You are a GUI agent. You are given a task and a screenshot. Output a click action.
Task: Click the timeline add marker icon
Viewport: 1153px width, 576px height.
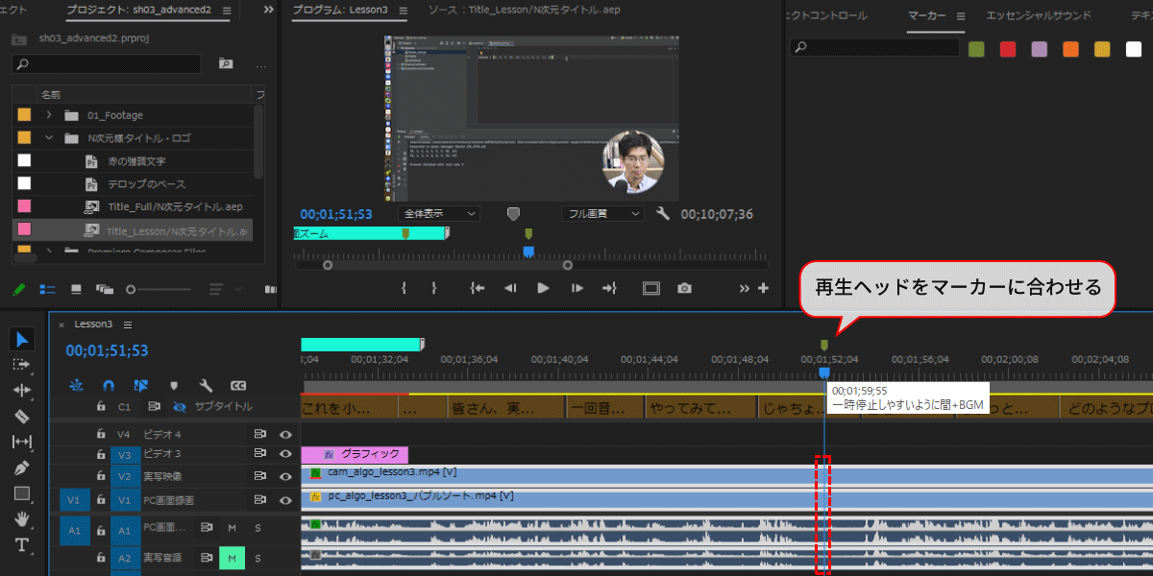(x=174, y=385)
